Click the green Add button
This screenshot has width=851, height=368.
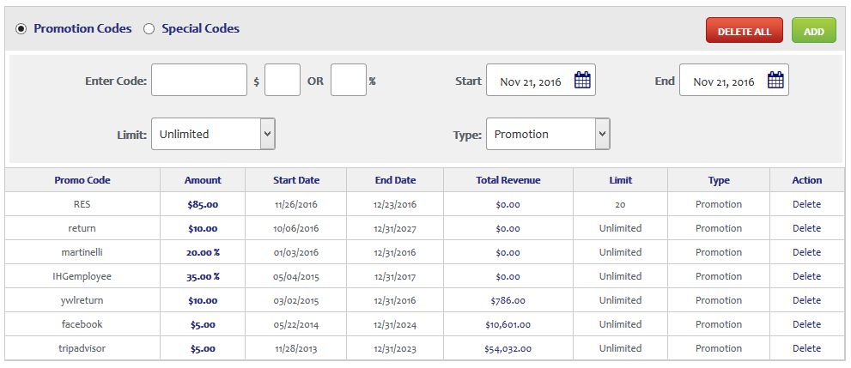coord(813,30)
